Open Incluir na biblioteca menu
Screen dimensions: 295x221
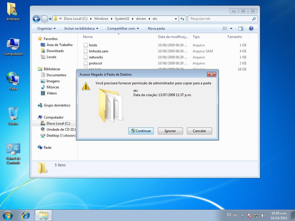pos(81,28)
